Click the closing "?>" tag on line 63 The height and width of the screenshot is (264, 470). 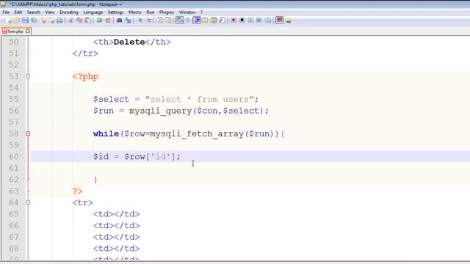[77, 191]
